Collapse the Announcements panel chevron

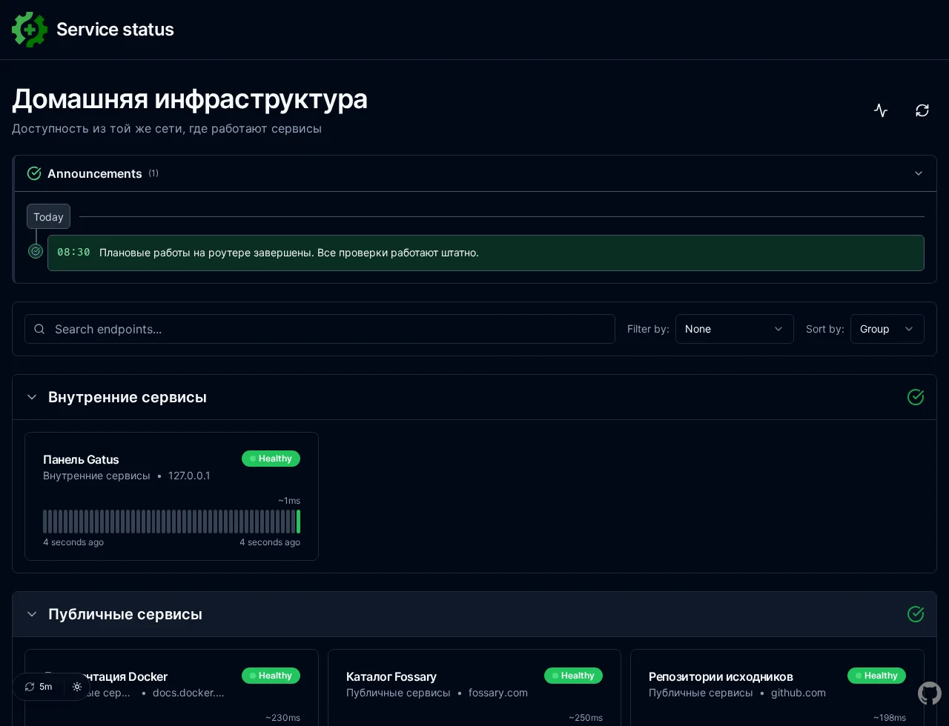919,173
